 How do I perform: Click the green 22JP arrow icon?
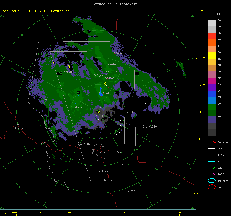[x=211, y=168]
